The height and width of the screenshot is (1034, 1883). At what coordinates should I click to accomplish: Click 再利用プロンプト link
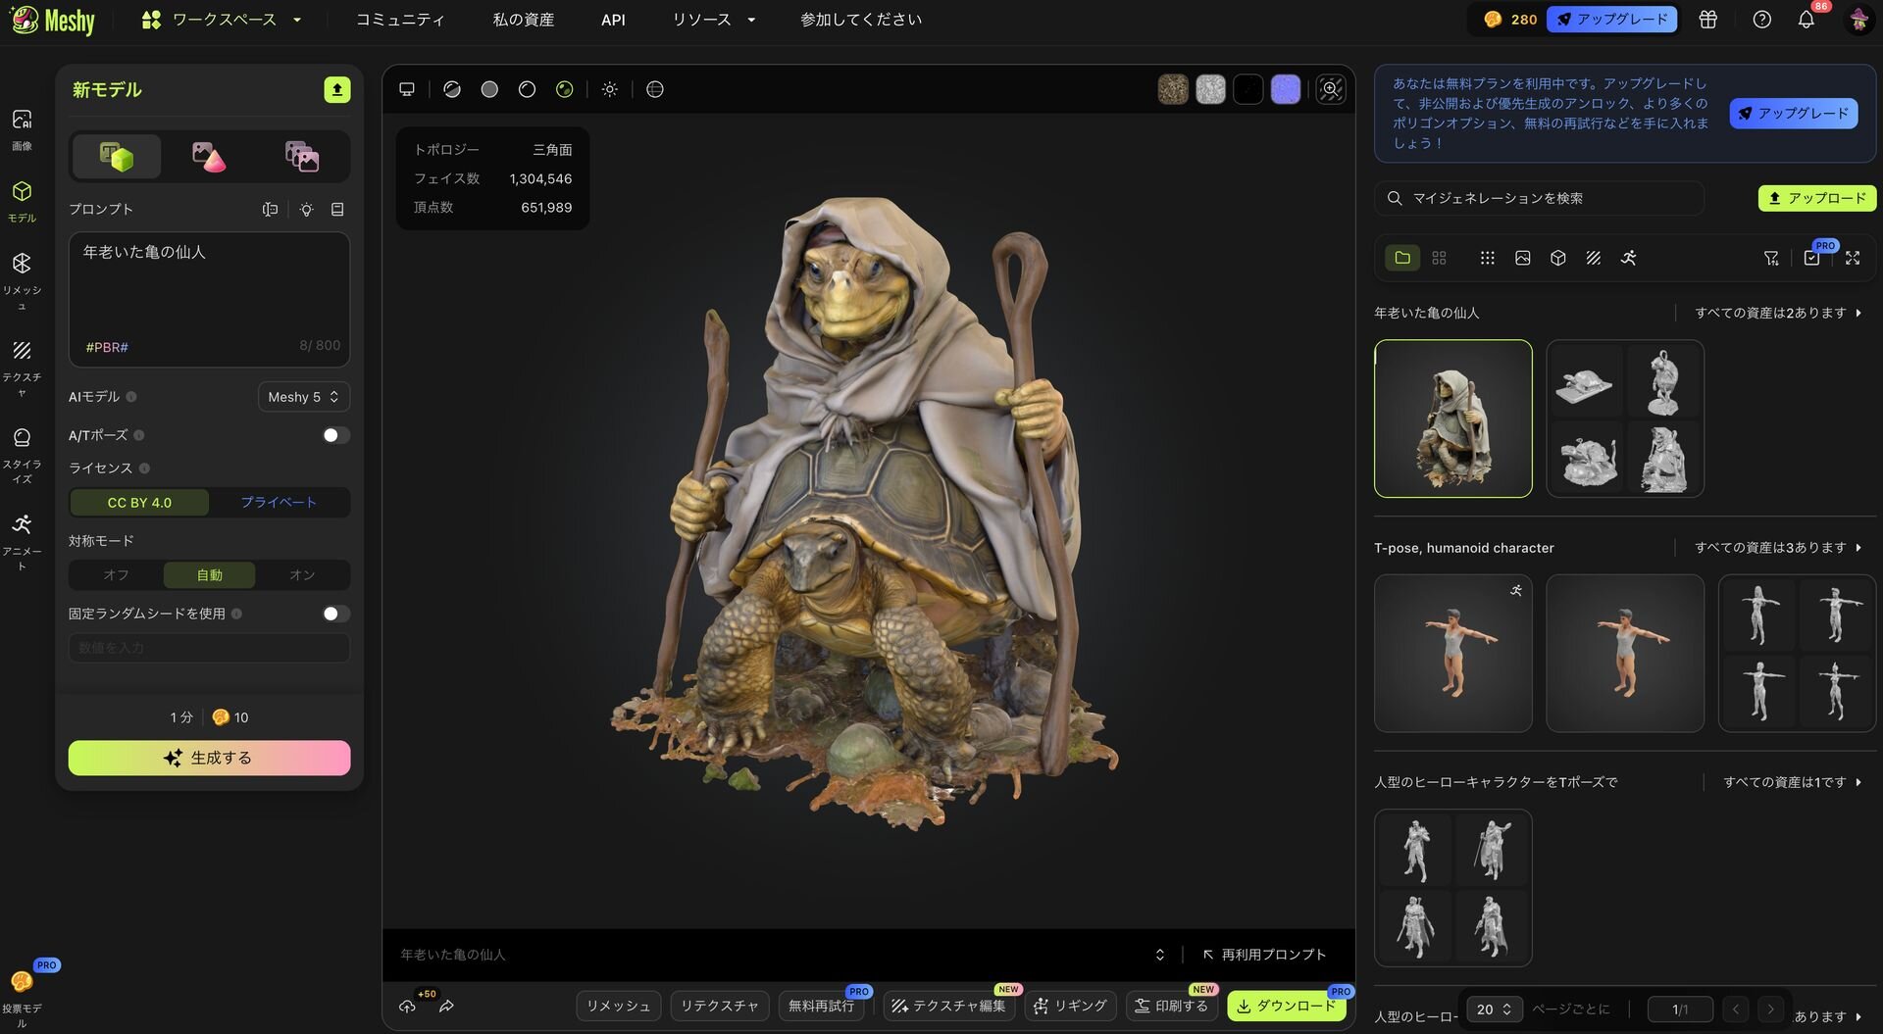1264,955
